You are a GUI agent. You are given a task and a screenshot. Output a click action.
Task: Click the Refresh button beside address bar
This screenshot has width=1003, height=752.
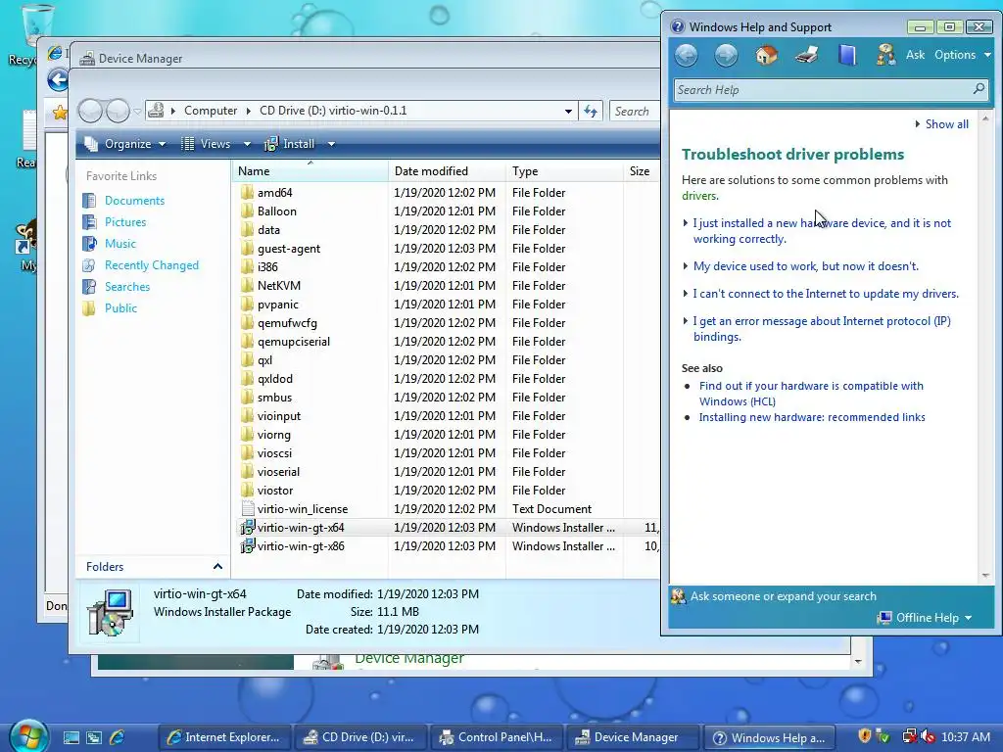click(x=591, y=112)
